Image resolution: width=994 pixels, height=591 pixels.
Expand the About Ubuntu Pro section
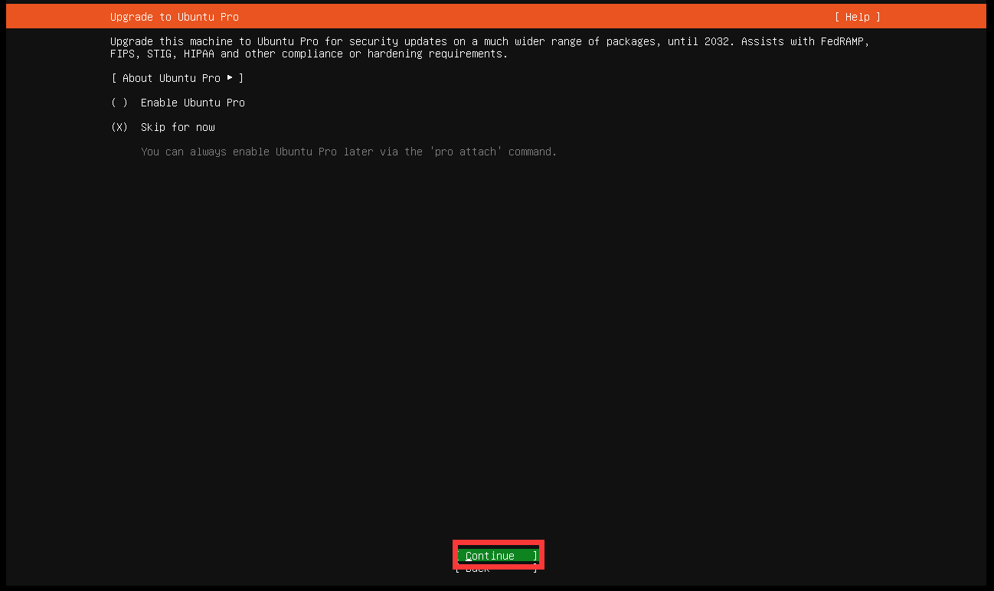[177, 78]
